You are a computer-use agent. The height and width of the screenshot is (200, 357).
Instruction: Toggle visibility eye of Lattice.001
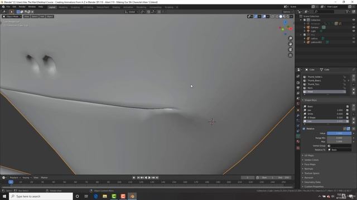(354, 42)
